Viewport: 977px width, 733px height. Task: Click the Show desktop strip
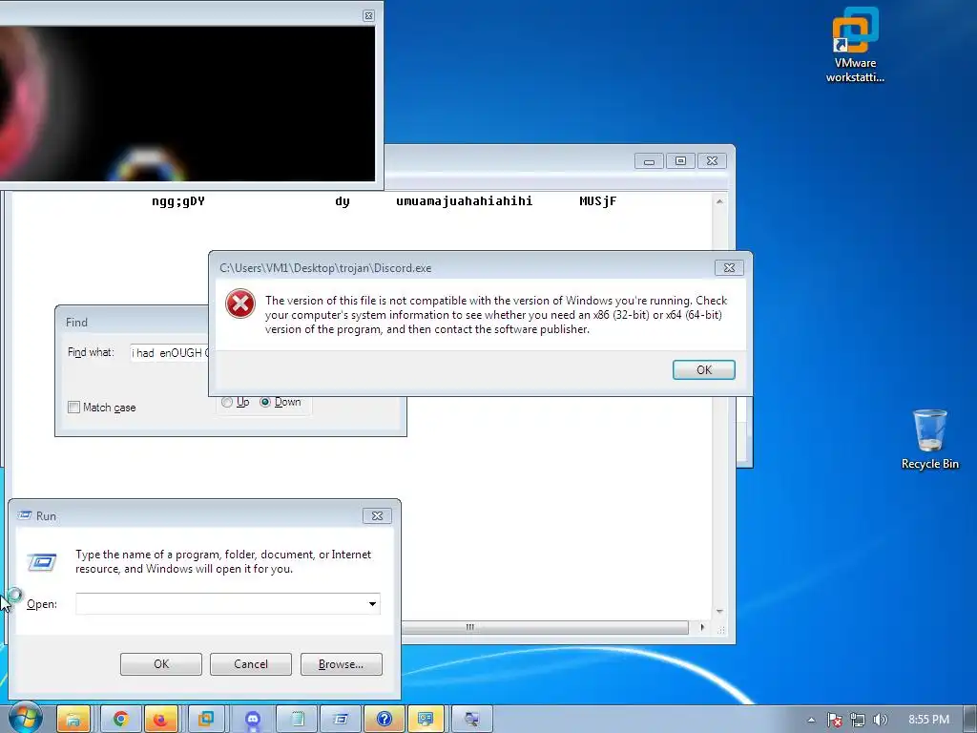[970, 720]
